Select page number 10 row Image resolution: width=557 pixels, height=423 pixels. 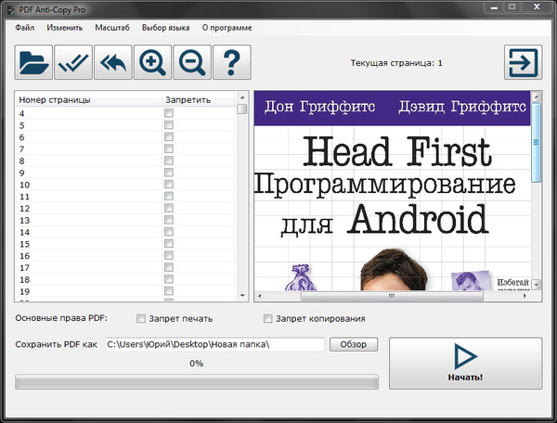click(125, 185)
